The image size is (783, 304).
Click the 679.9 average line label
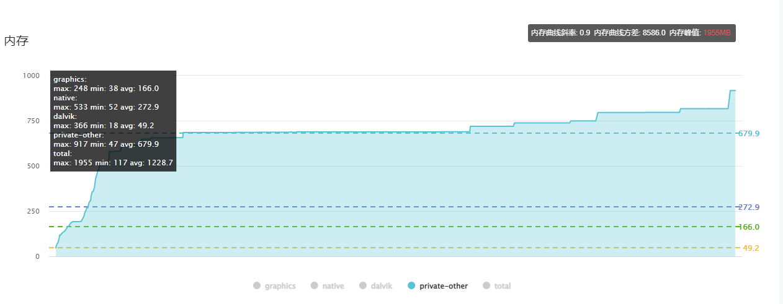pos(748,134)
